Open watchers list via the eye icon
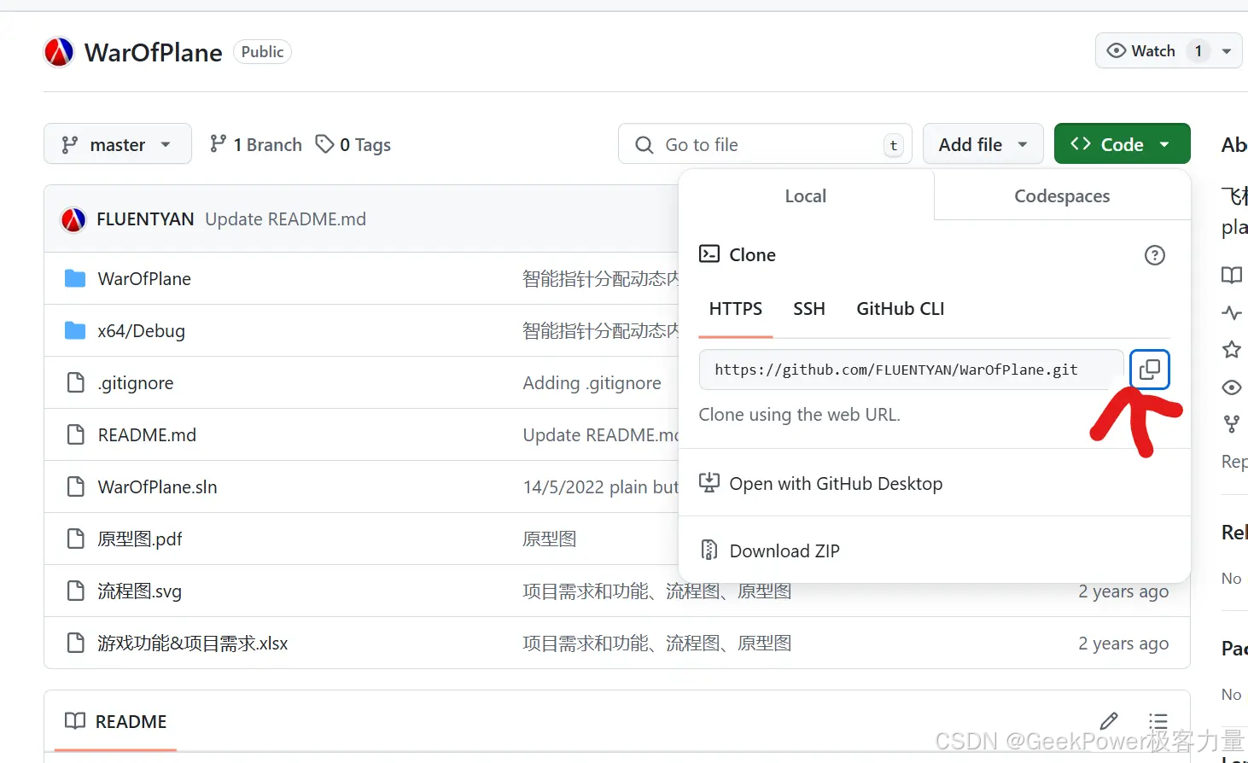This screenshot has width=1248, height=763. click(x=1231, y=387)
